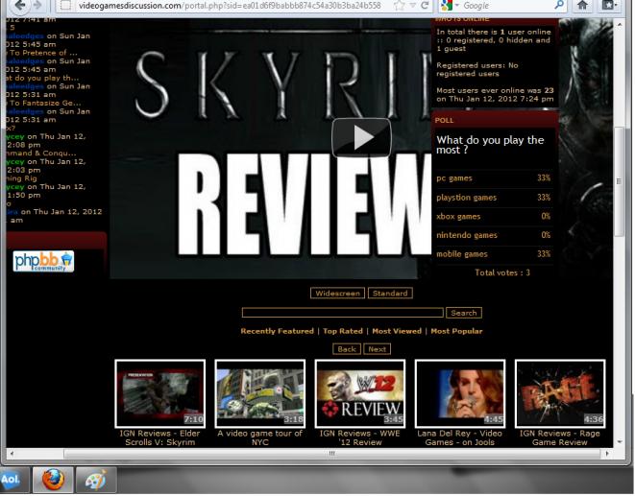Click the 'at do you play th...' topic link
Viewport: 635px width, 496px height.
pos(42,78)
